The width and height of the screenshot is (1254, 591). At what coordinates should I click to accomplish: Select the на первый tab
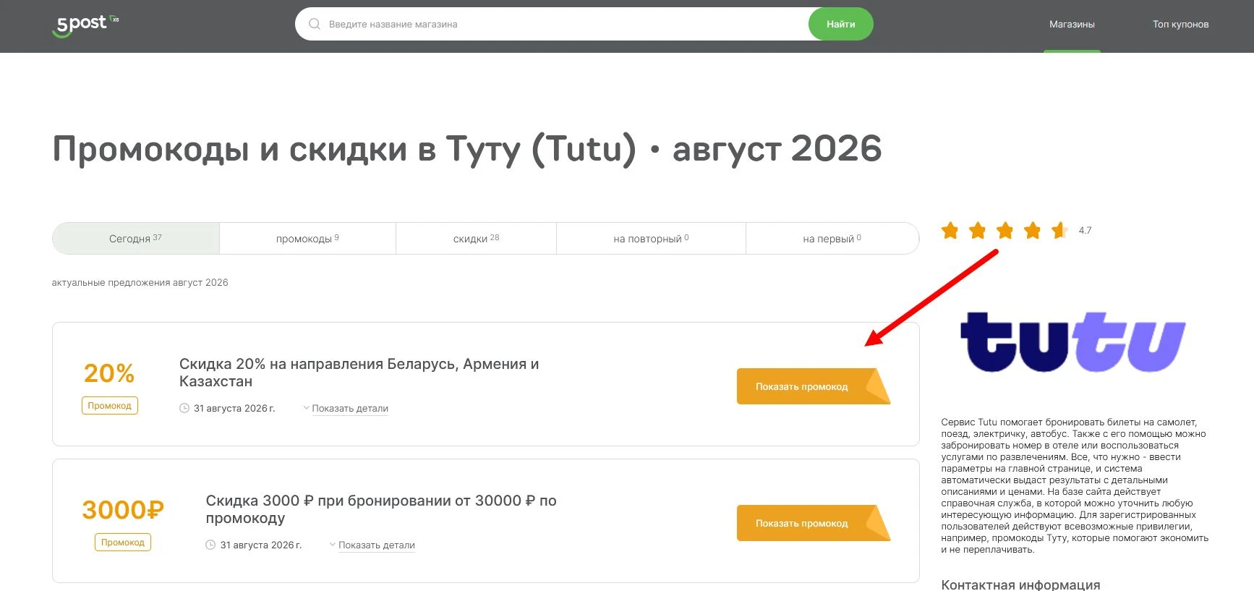(832, 238)
